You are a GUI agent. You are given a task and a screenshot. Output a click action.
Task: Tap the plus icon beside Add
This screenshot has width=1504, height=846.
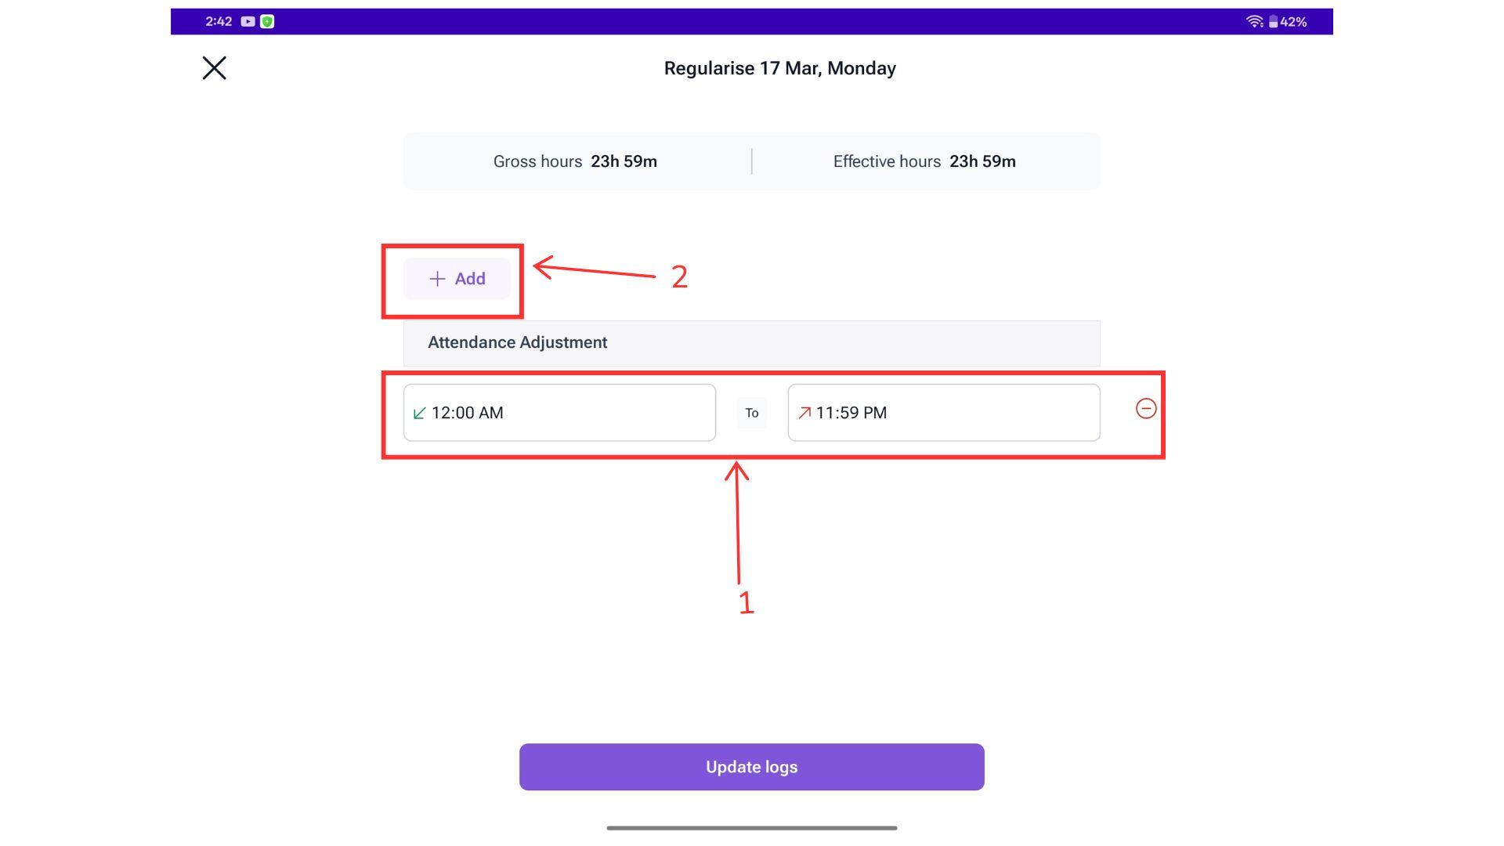point(437,279)
